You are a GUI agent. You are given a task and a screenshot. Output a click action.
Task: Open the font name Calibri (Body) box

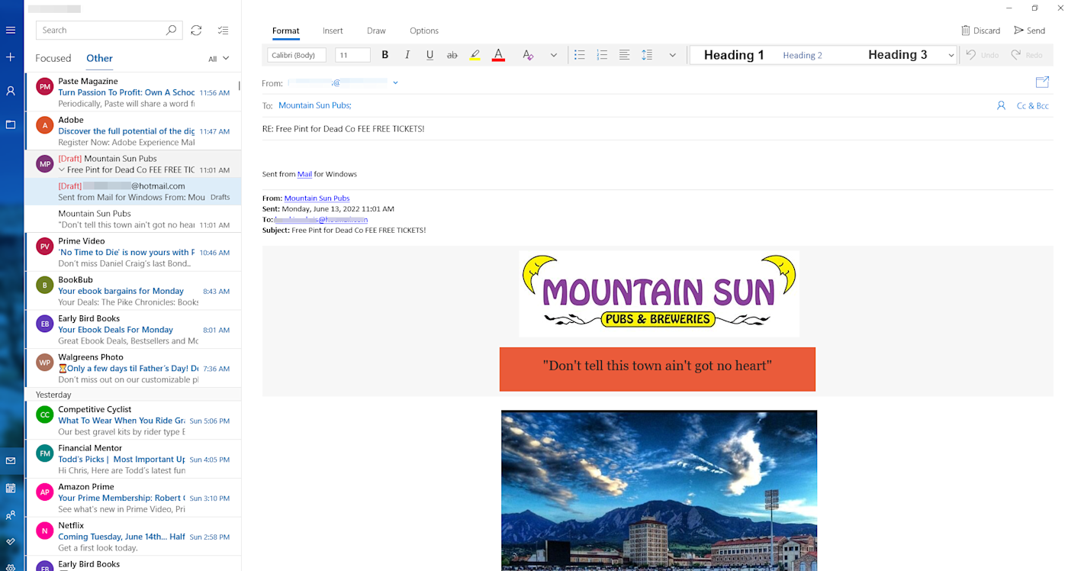[x=297, y=55]
